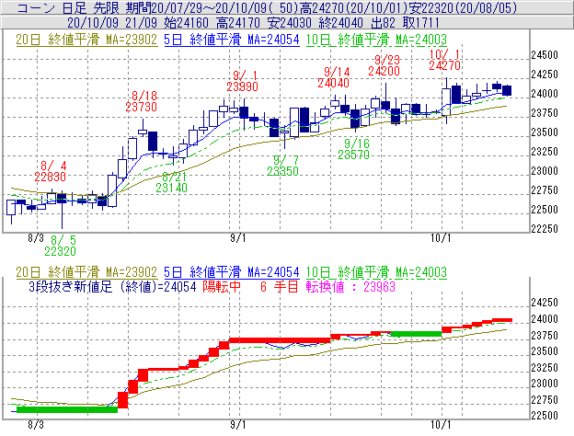574x436 pixels.
Task: Click the 9/1 date label below lower chart
Action: click(238, 425)
